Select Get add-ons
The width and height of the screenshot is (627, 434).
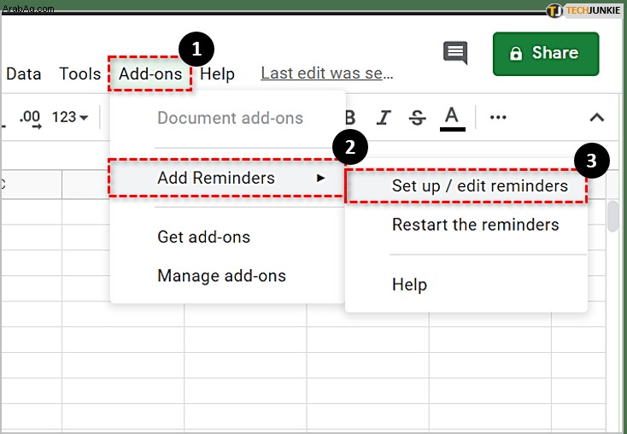point(204,238)
